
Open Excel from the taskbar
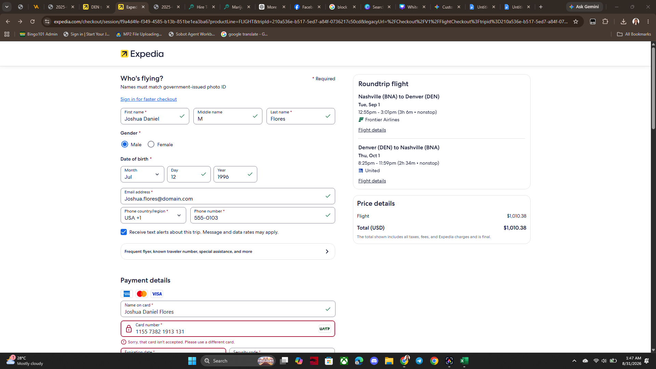pyautogui.click(x=464, y=361)
